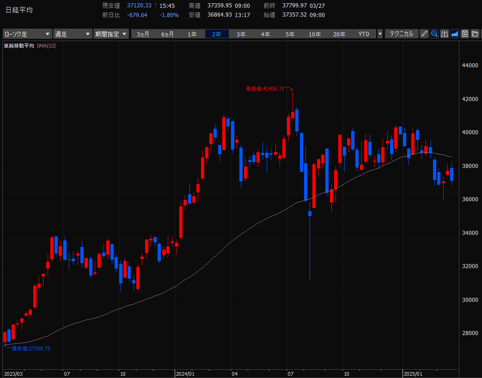Select the YTD period tab
This screenshot has width=482, height=378.
364,34
